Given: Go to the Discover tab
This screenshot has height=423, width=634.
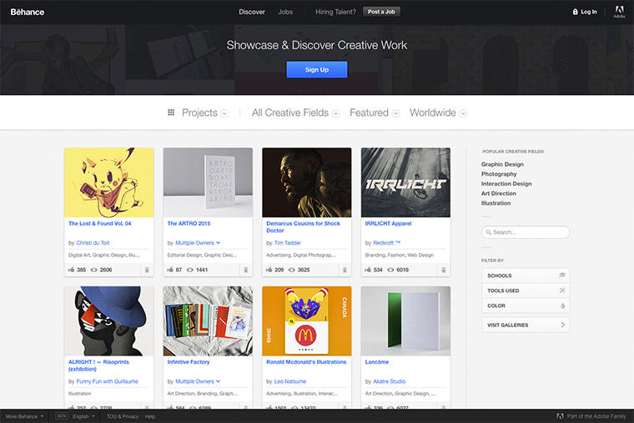Looking at the screenshot, I should pyautogui.click(x=252, y=12).
